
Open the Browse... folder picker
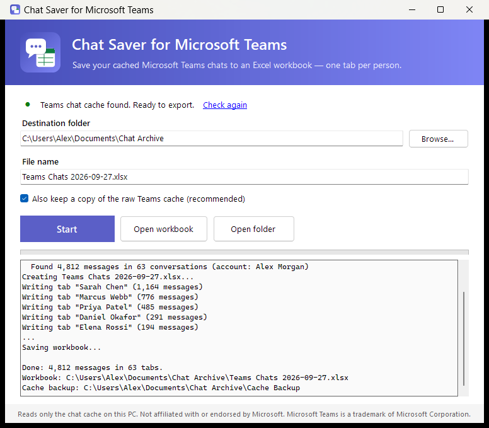coord(438,139)
